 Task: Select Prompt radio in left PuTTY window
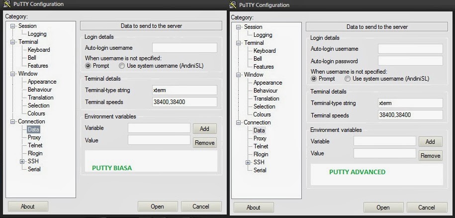(x=88, y=66)
